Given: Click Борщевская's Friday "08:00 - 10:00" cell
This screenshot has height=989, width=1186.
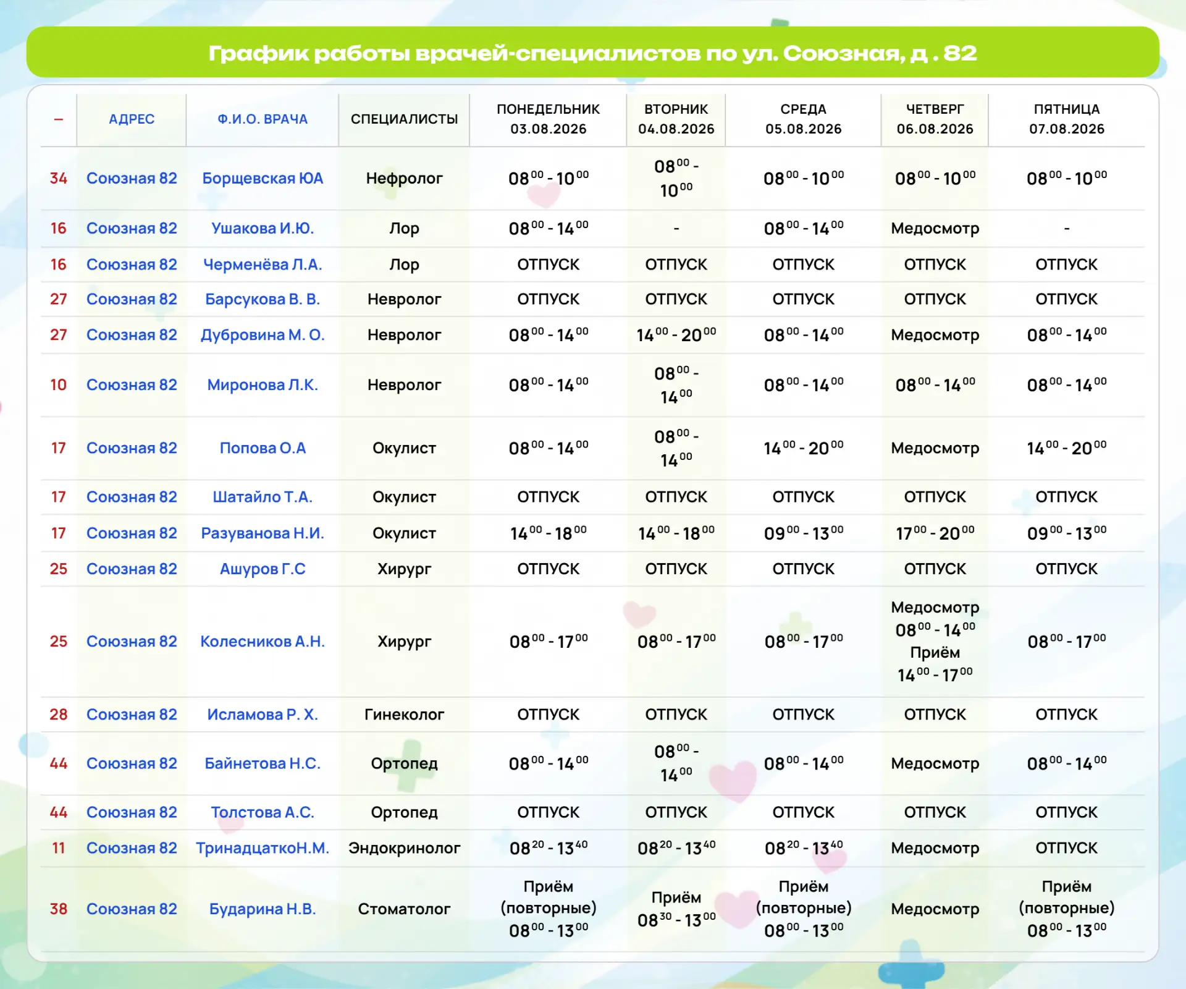Looking at the screenshot, I should 1067,179.
